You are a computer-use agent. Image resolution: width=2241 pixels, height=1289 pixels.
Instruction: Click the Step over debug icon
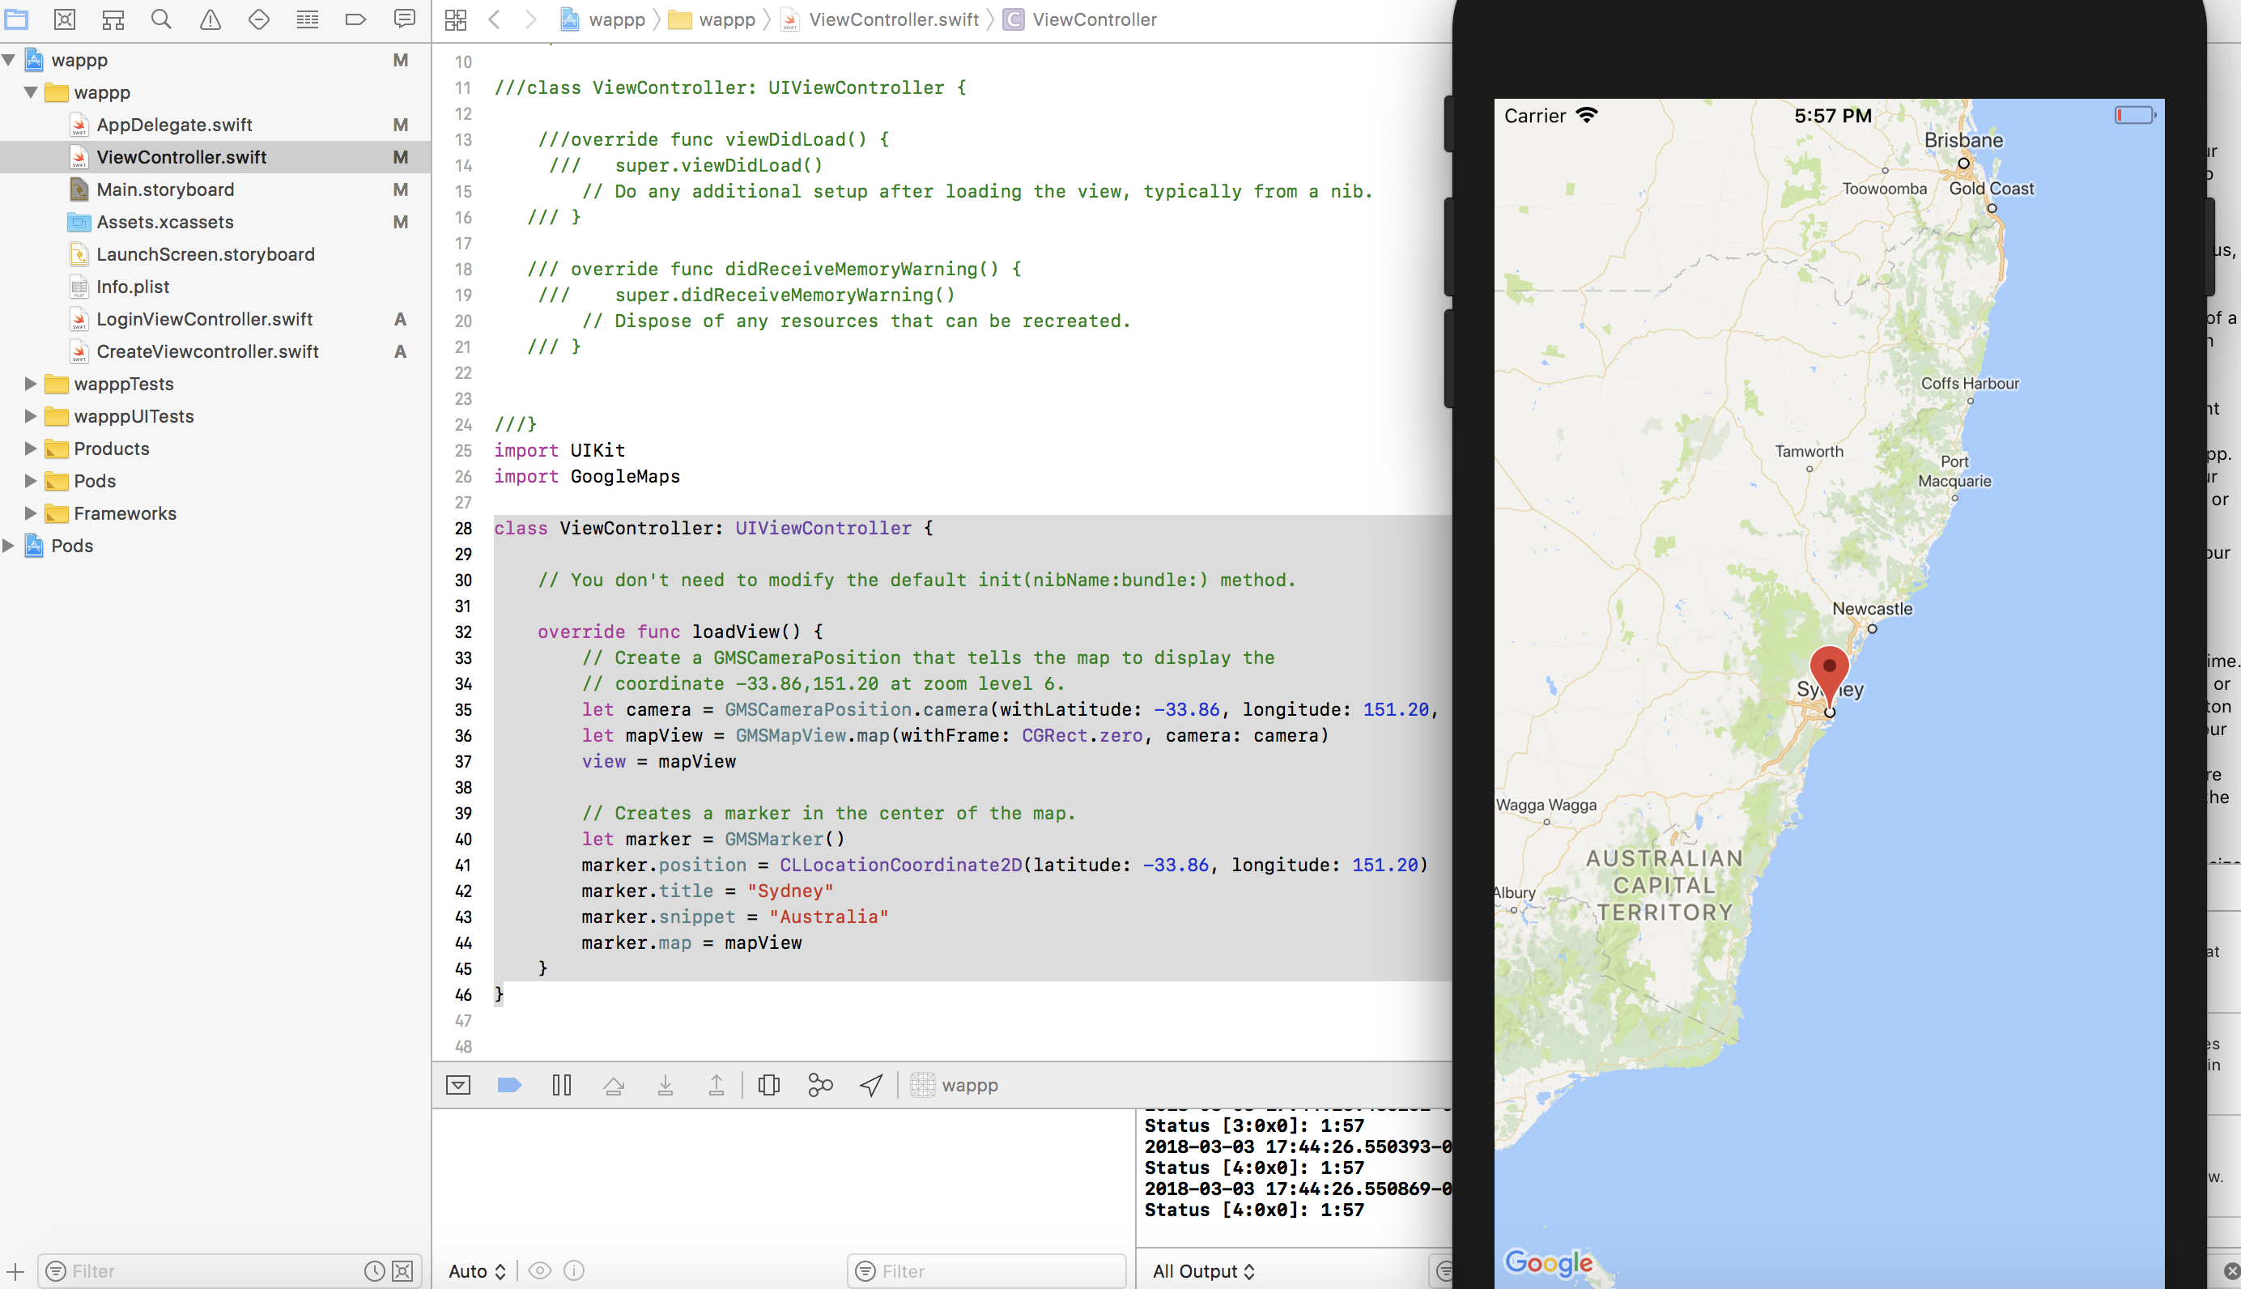[614, 1084]
